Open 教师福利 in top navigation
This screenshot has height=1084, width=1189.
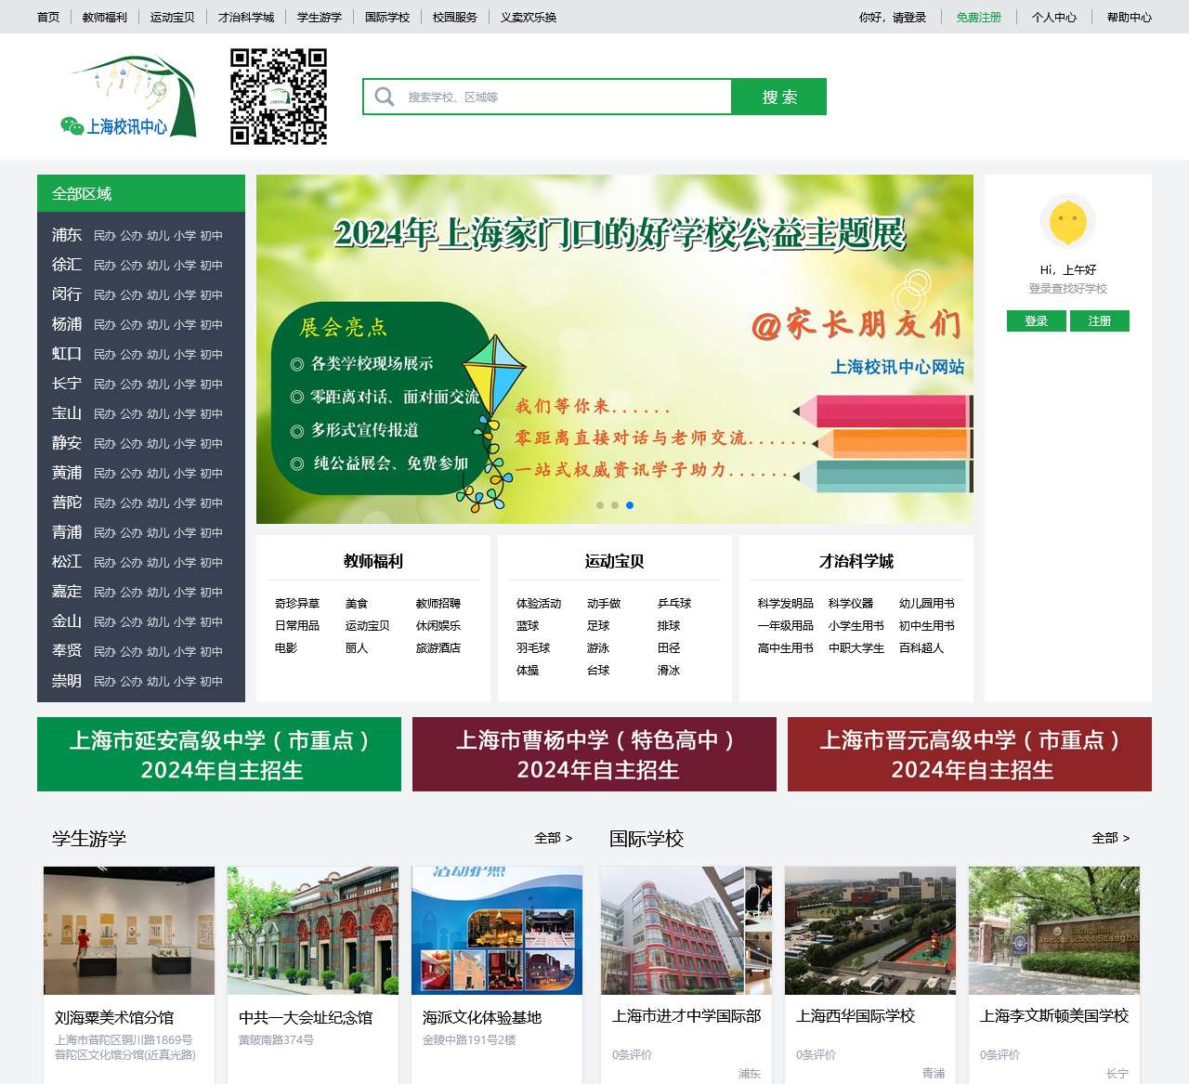pos(105,18)
